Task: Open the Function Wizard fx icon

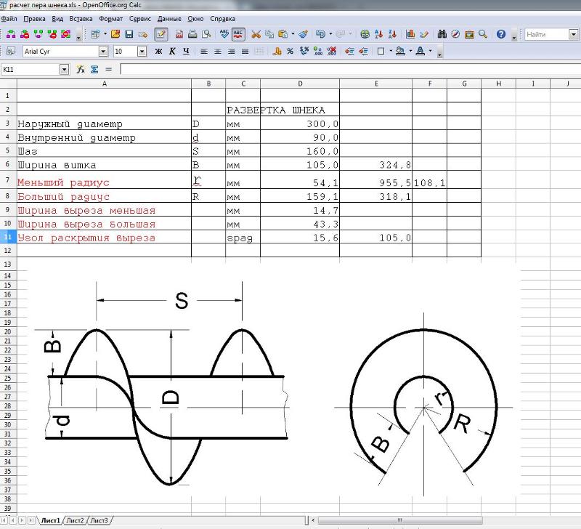Action: coord(81,69)
